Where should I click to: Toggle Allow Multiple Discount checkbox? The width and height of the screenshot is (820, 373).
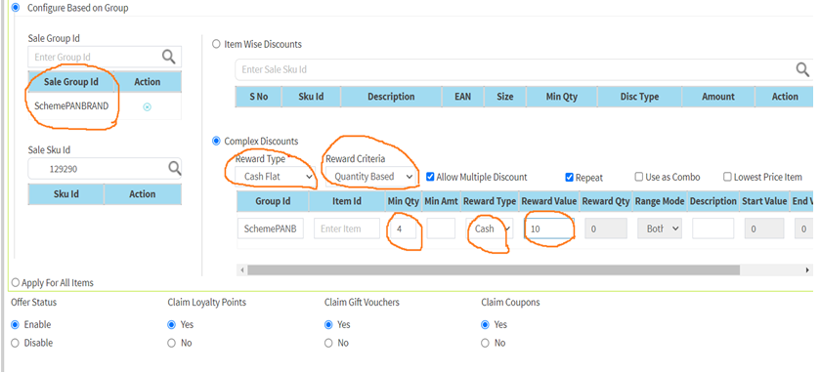click(430, 177)
